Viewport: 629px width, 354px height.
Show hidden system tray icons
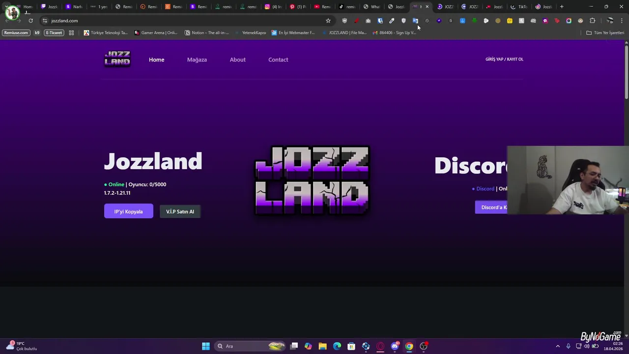(558, 346)
